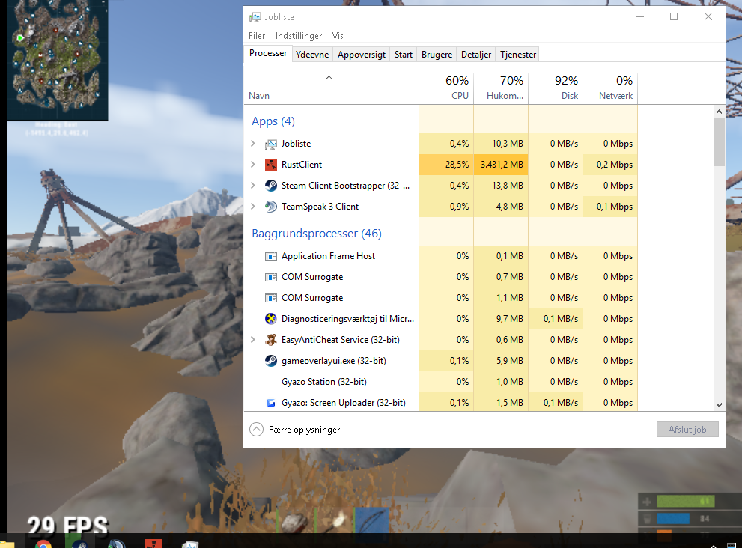Switch to the Tjenester tab
The image size is (742, 548).
518,55
